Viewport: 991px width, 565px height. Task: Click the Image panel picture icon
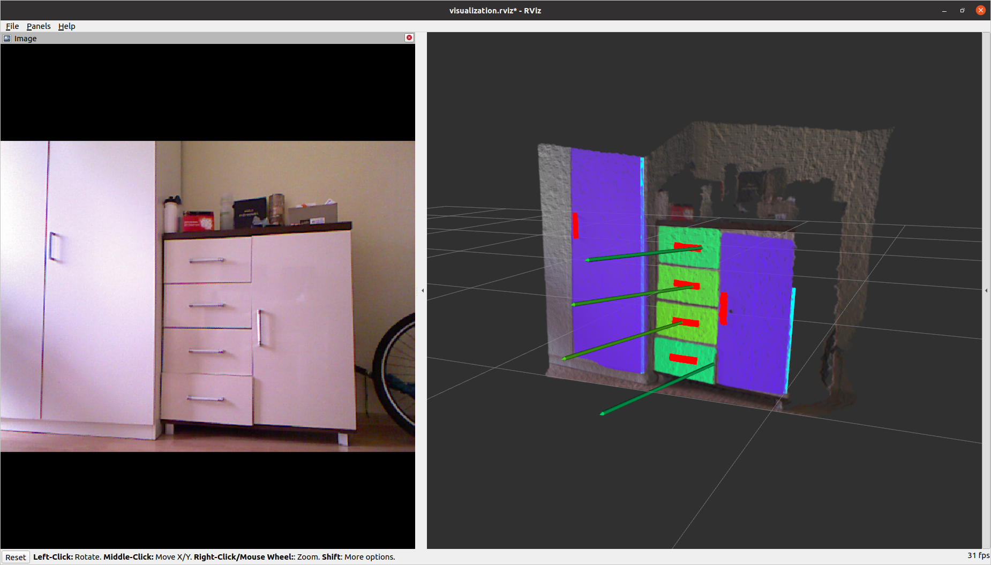[x=7, y=39]
